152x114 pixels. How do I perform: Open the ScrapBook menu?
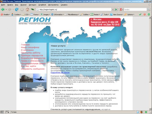pyautogui.click(x=42, y=5)
